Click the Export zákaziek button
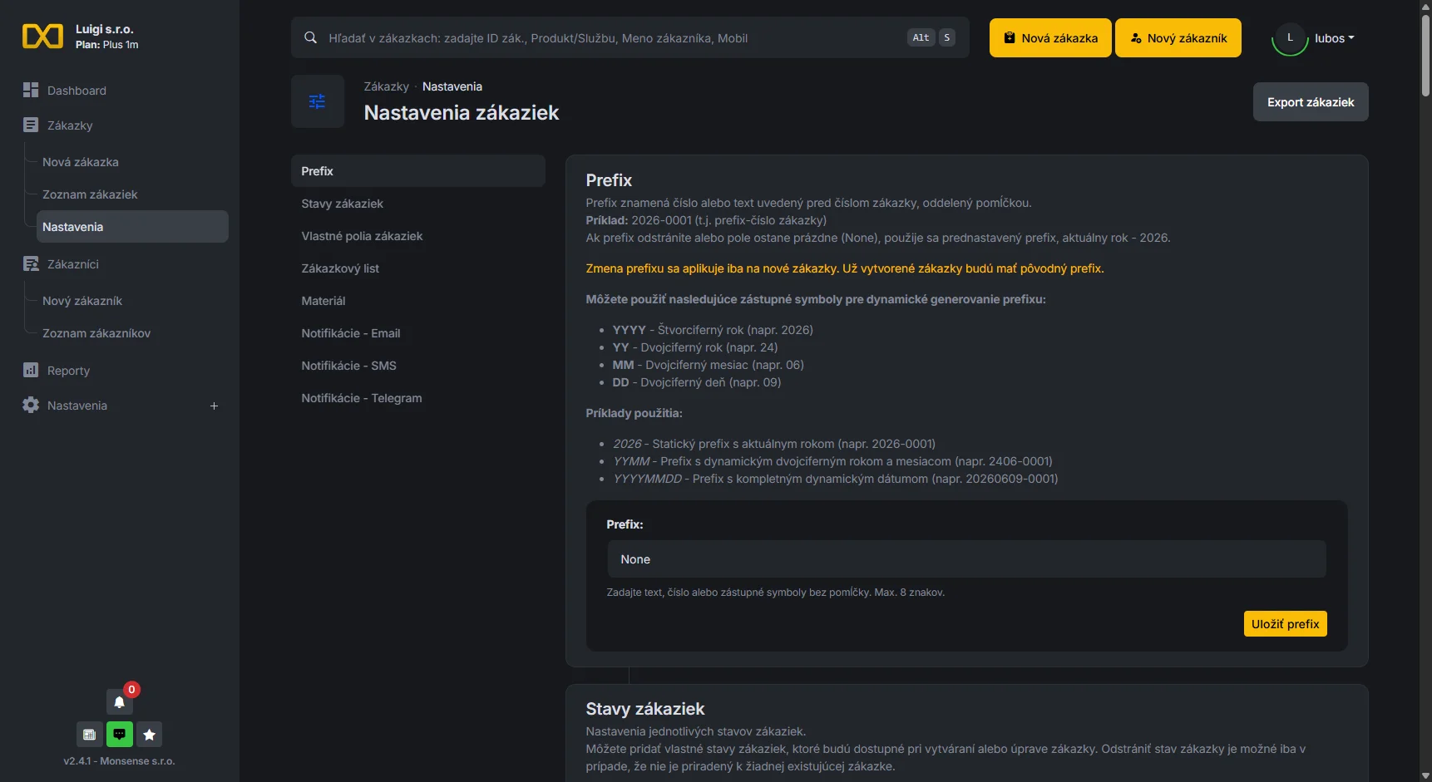Image resolution: width=1432 pixels, height=782 pixels. (1311, 102)
